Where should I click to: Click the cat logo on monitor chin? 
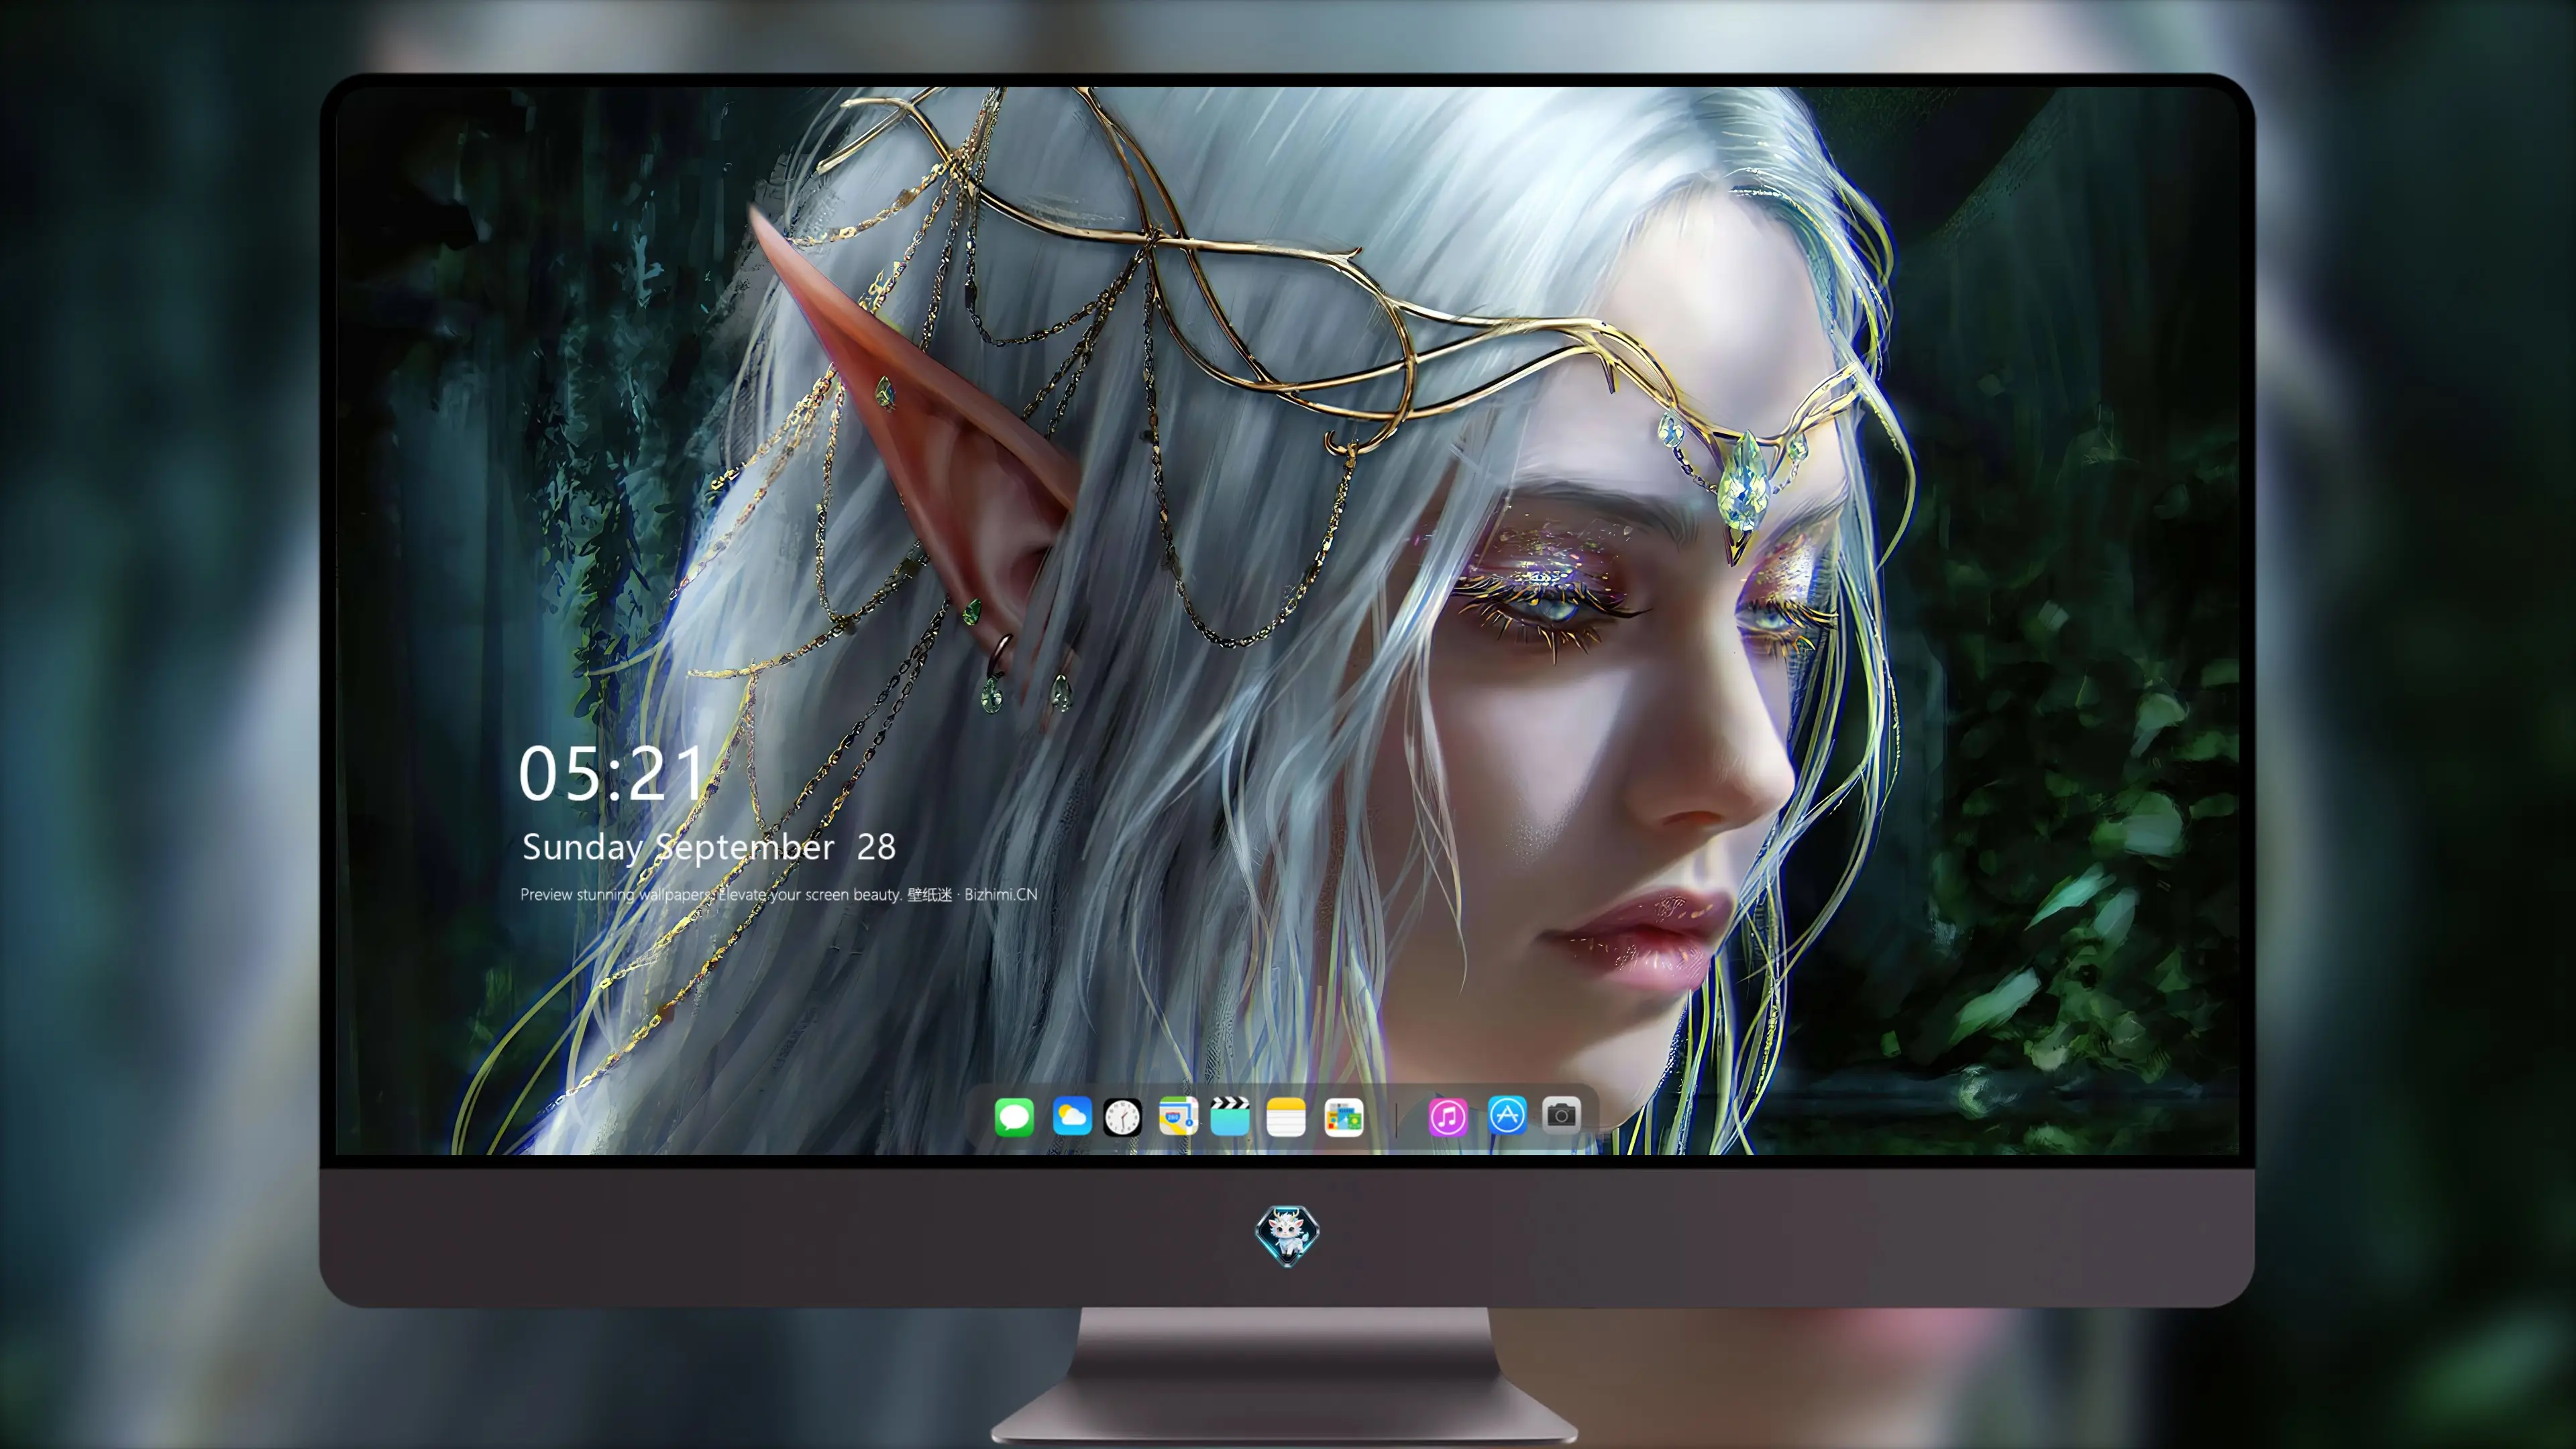tap(1287, 1235)
